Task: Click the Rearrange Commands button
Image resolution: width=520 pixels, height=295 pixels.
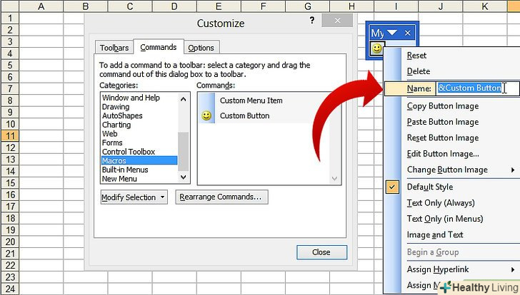Action: point(221,197)
